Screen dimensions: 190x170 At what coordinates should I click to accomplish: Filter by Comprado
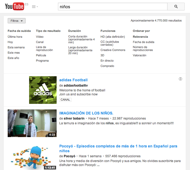click(x=107, y=66)
